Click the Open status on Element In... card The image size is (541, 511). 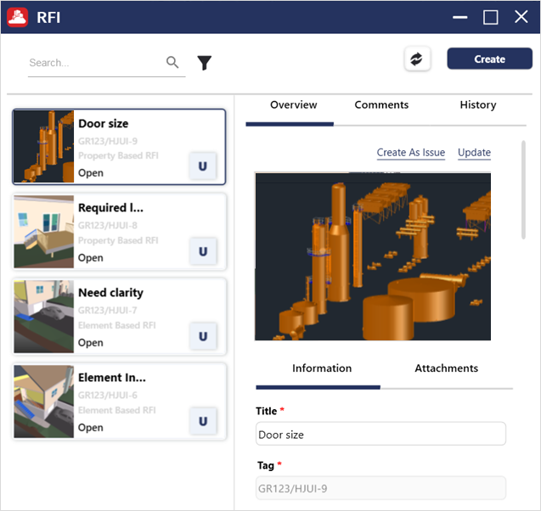(90, 428)
